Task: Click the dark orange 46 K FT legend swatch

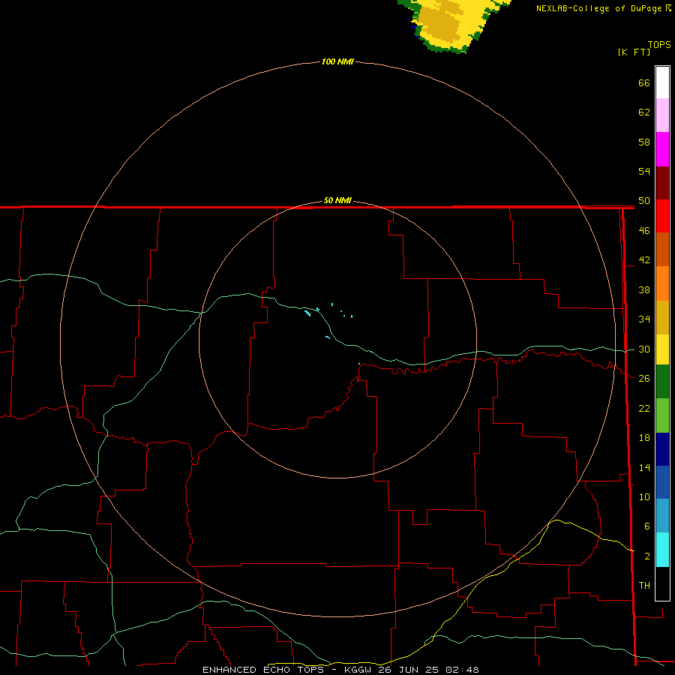Action: (662, 250)
